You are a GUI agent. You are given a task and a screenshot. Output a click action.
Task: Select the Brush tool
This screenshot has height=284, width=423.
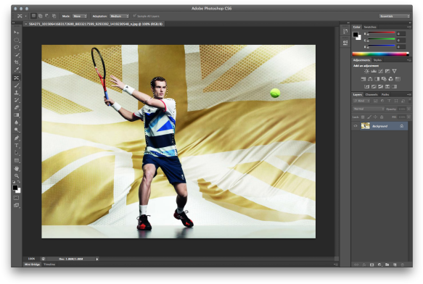pos(17,85)
